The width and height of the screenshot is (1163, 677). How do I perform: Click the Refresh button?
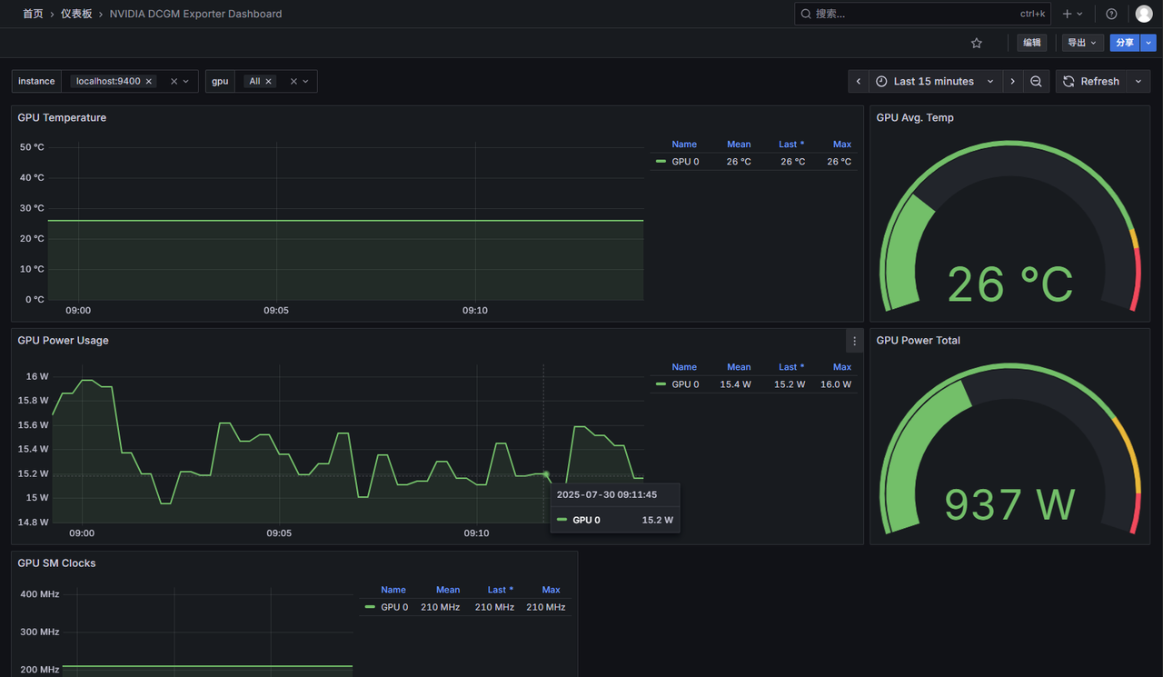(1091, 82)
